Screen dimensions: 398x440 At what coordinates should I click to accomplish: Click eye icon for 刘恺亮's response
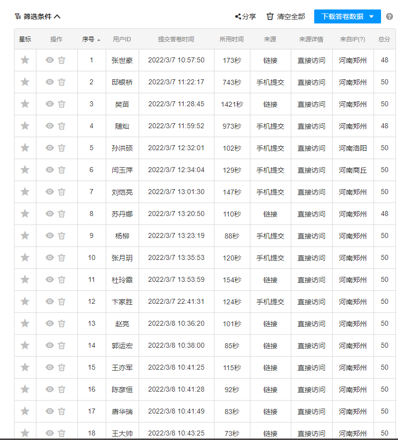point(49,192)
